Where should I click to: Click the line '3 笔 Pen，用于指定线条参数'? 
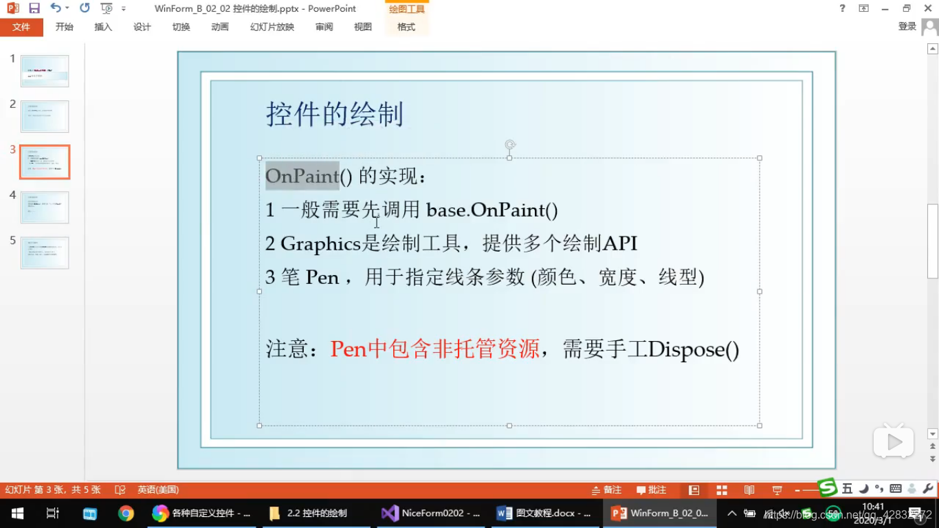[485, 277]
